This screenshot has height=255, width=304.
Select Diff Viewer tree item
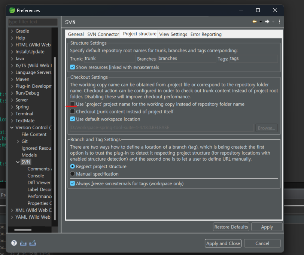(x=39, y=183)
